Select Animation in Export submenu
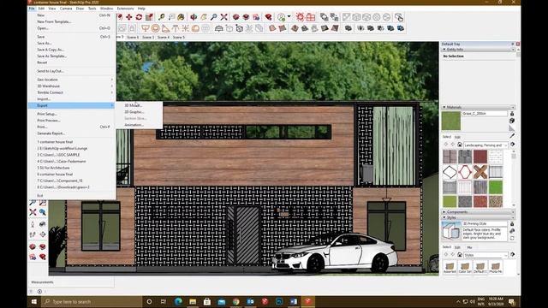The width and height of the screenshot is (548, 308). [x=134, y=125]
